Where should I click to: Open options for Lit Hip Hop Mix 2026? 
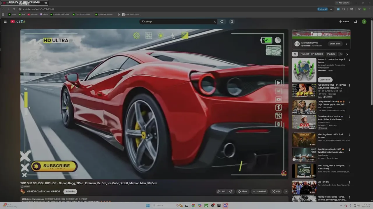[x=349, y=102]
